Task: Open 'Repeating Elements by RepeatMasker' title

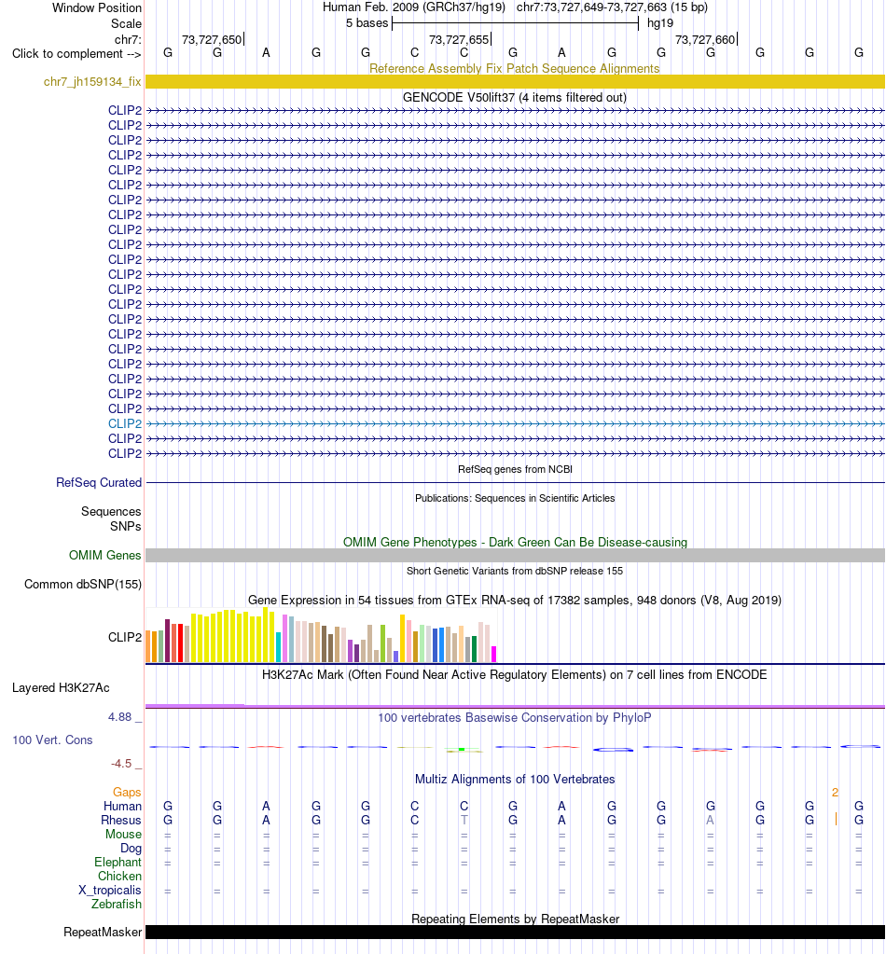Action: [515, 919]
